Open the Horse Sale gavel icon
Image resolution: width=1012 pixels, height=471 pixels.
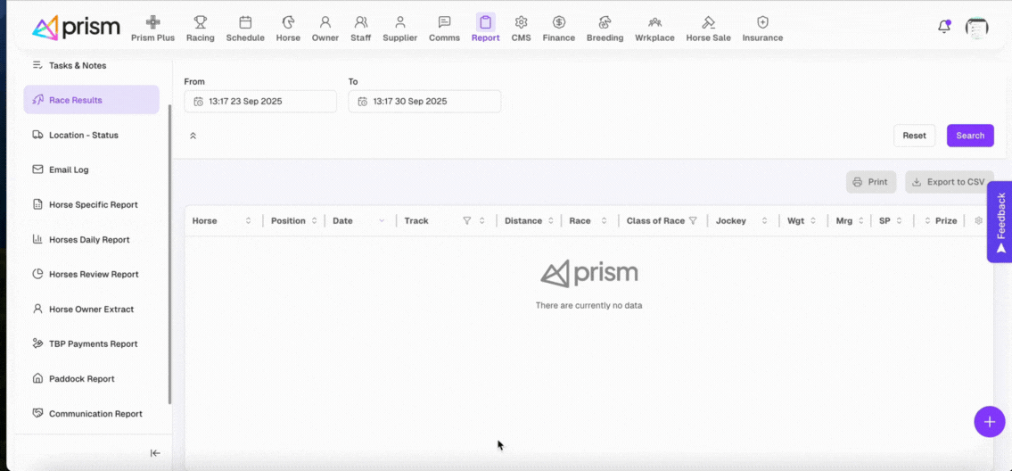(708, 22)
